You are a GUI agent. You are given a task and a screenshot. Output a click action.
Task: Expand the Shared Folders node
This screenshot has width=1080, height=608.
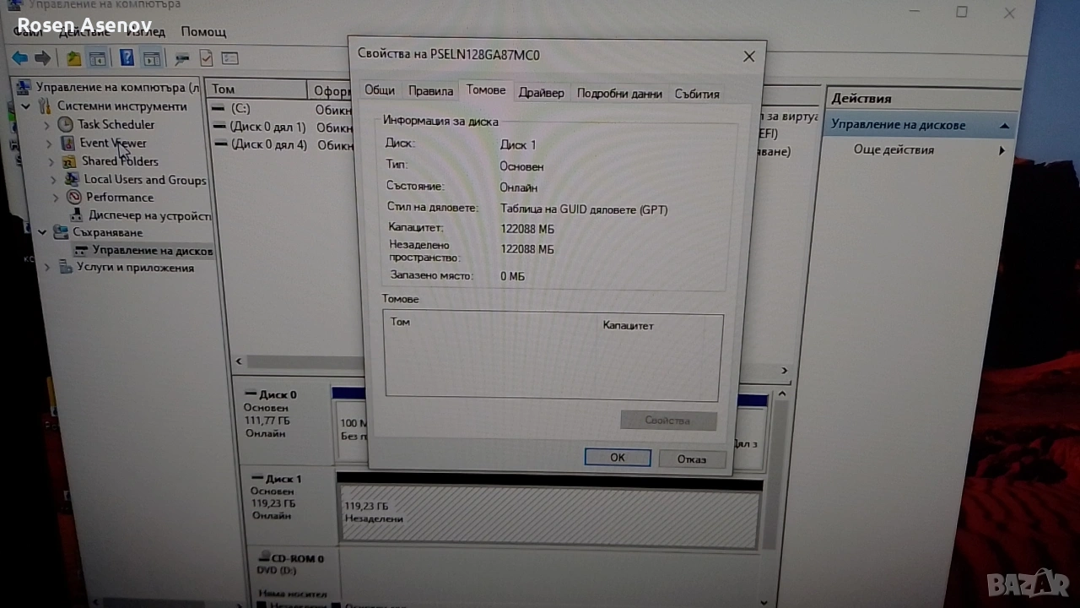coord(51,161)
